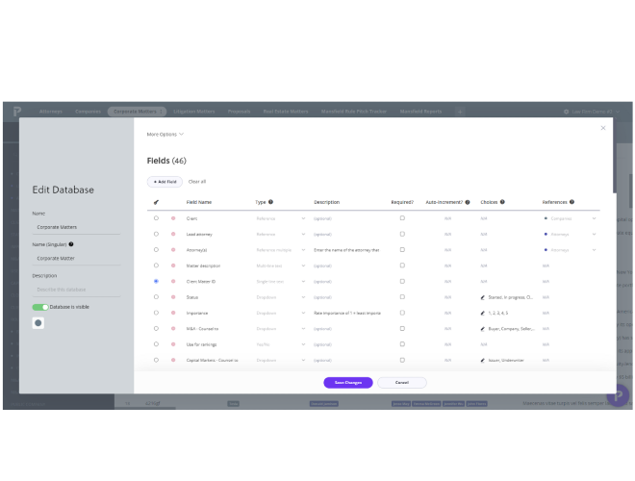This screenshot has width=635, height=481.
Task: Edit choices pencil for Importance field
Action: pyautogui.click(x=483, y=313)
